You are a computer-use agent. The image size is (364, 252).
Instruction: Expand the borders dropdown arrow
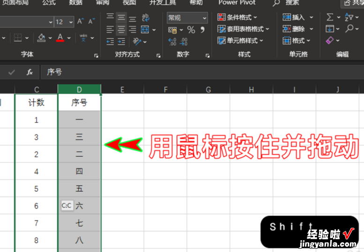(x=27, y=38)
